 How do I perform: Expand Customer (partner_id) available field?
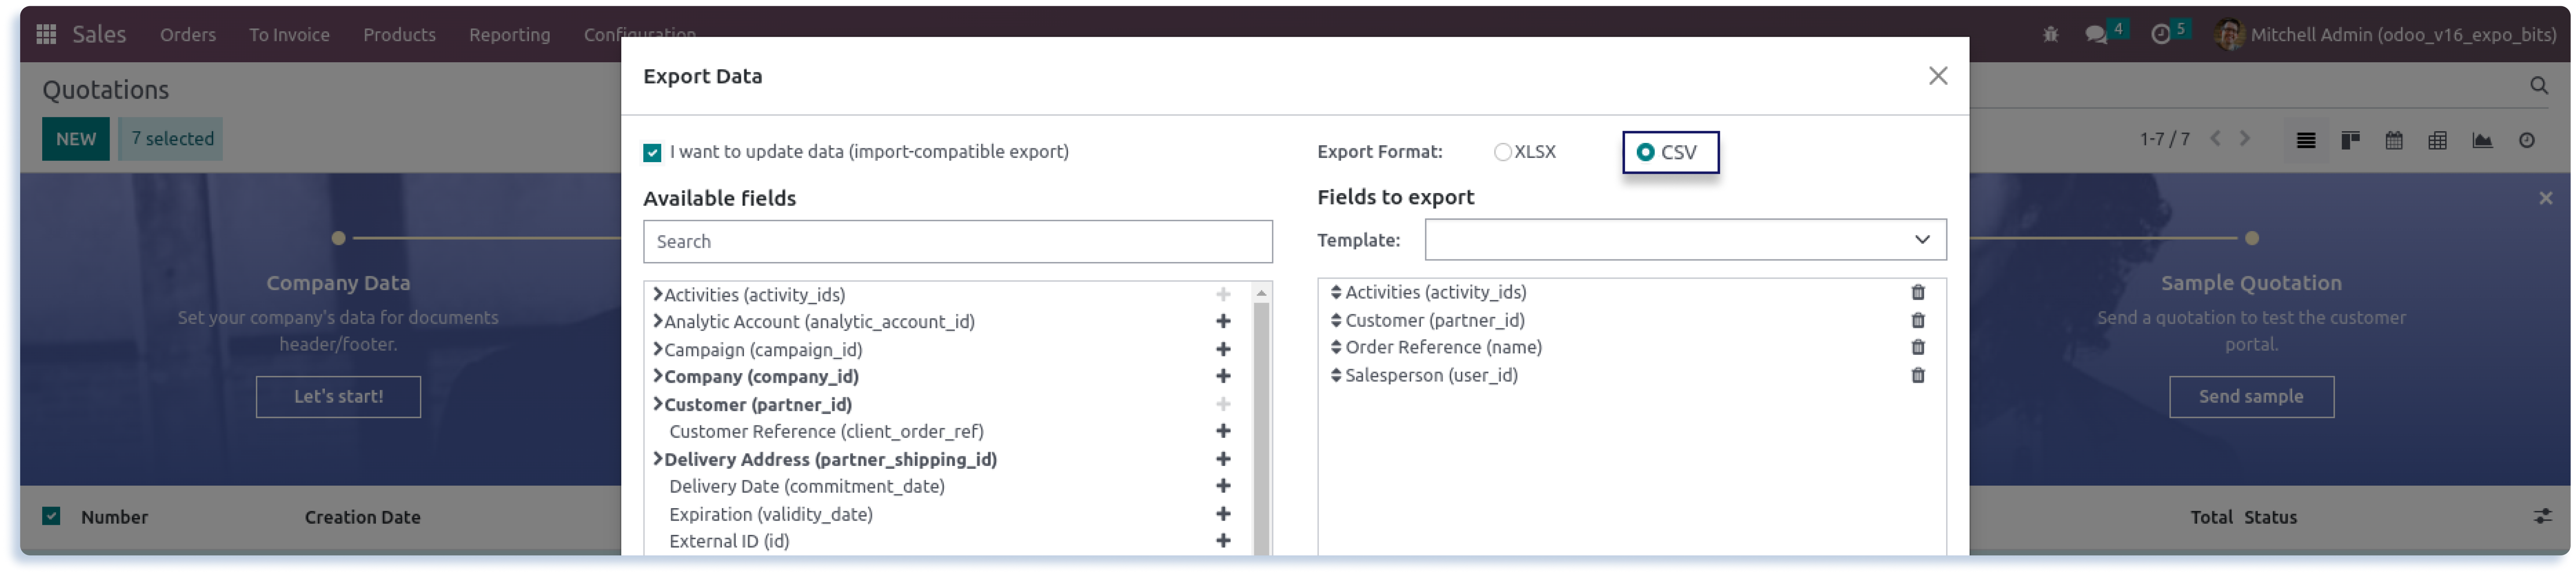pos(657,404)
